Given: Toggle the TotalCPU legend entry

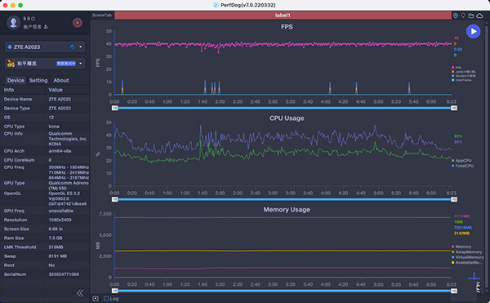Looking at the screenshot, I should (x=462, y=166).
